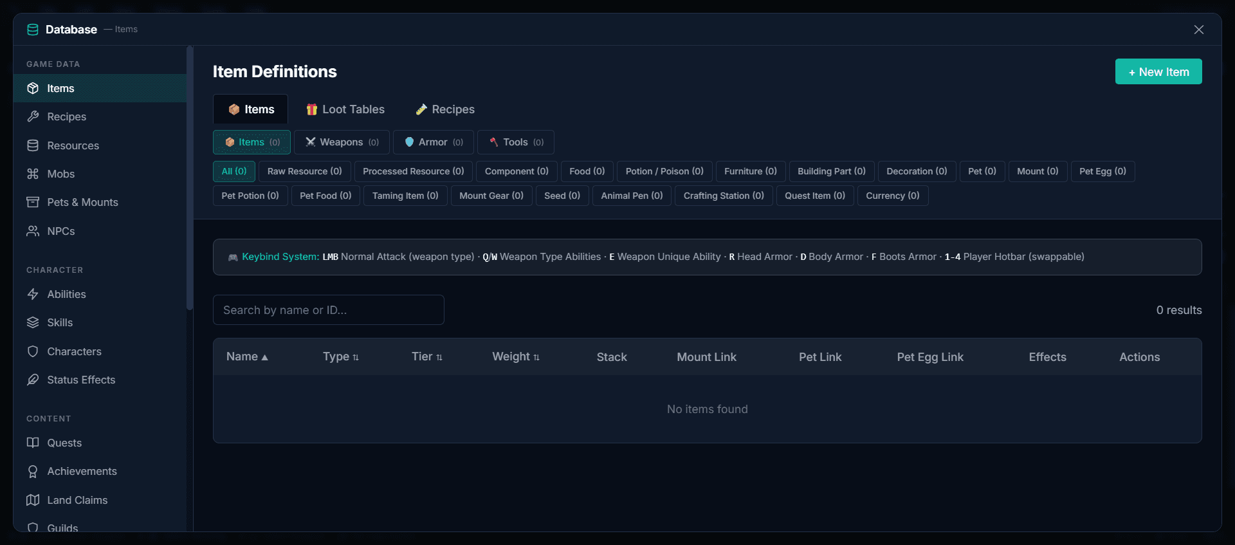
Task: Filter by Pet Egg (0) chip
Action: pyautogui.click(x=1102, y=171)
